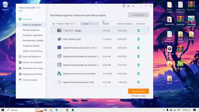The width and height of the screenshot is (199, 112).
Task: Select the pagina web folder on the desktop
Action: [x=169, y=21]
